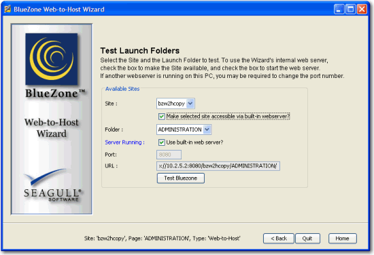374x255 pixels.
Task: Click the ADMINISTRATION folder combo box
Action: [x=184, y=130]
